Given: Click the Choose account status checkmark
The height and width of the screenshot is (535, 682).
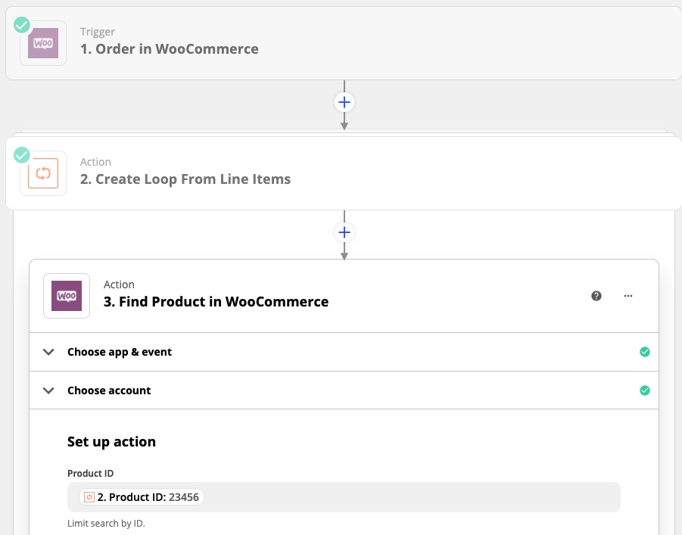Looking at the screenshot, I should pos(644,390).
